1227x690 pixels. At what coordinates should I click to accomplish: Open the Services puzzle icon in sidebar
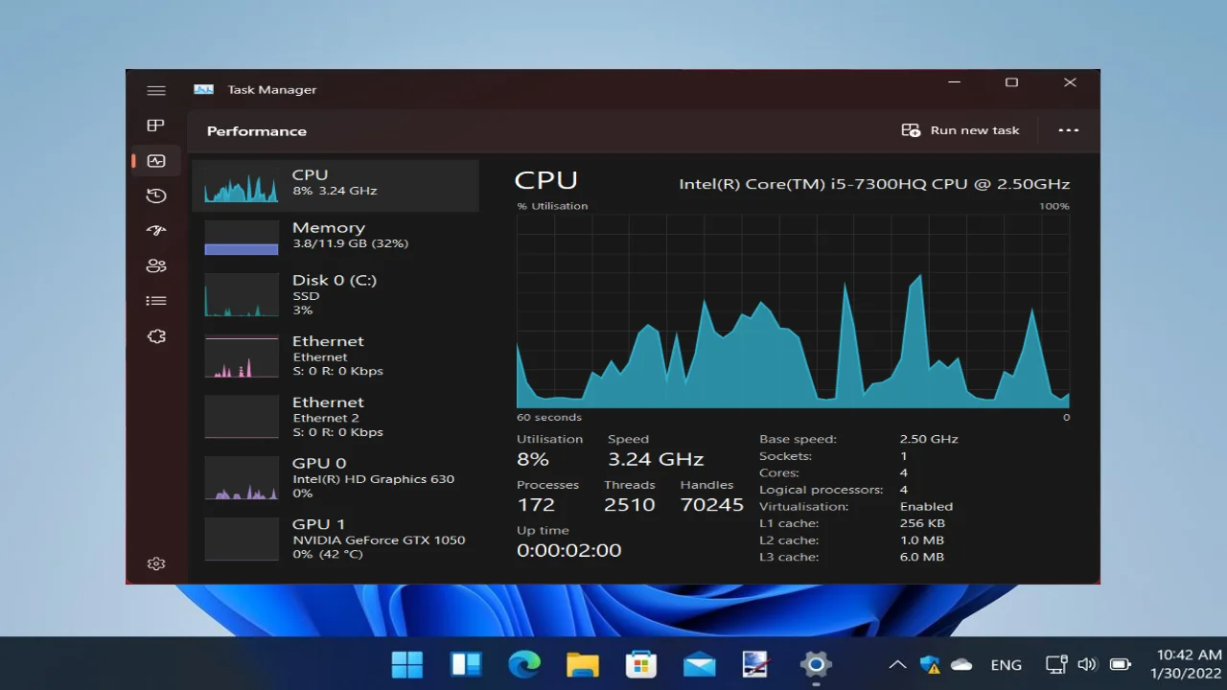(x=156, y=336)
